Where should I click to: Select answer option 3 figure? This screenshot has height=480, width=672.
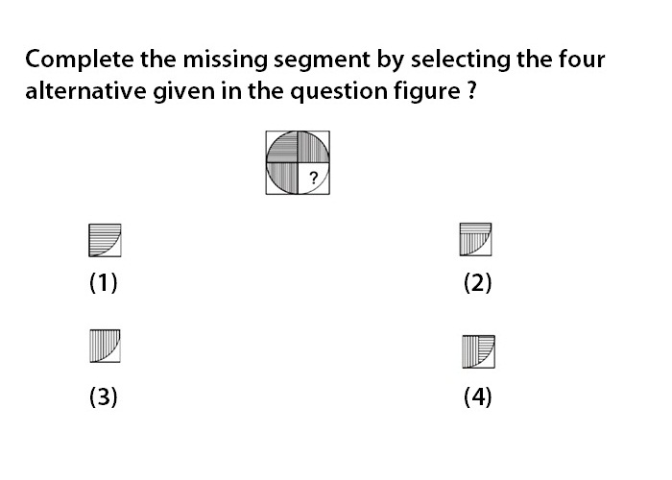click(105, 346)
